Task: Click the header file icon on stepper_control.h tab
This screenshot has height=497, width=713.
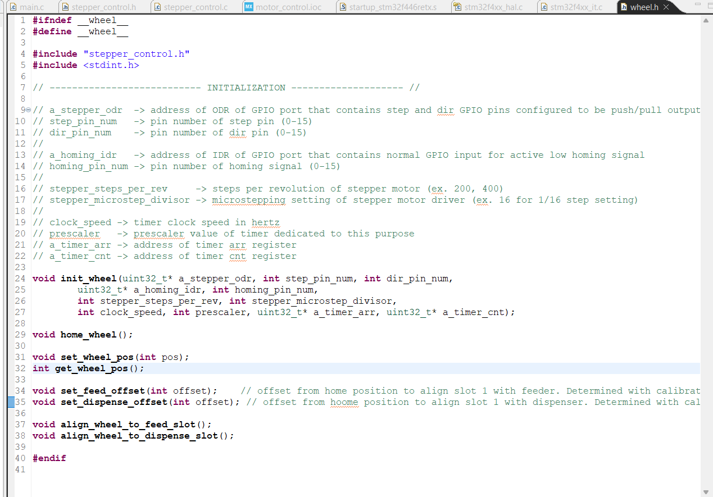Action: (x=66, y=7)
